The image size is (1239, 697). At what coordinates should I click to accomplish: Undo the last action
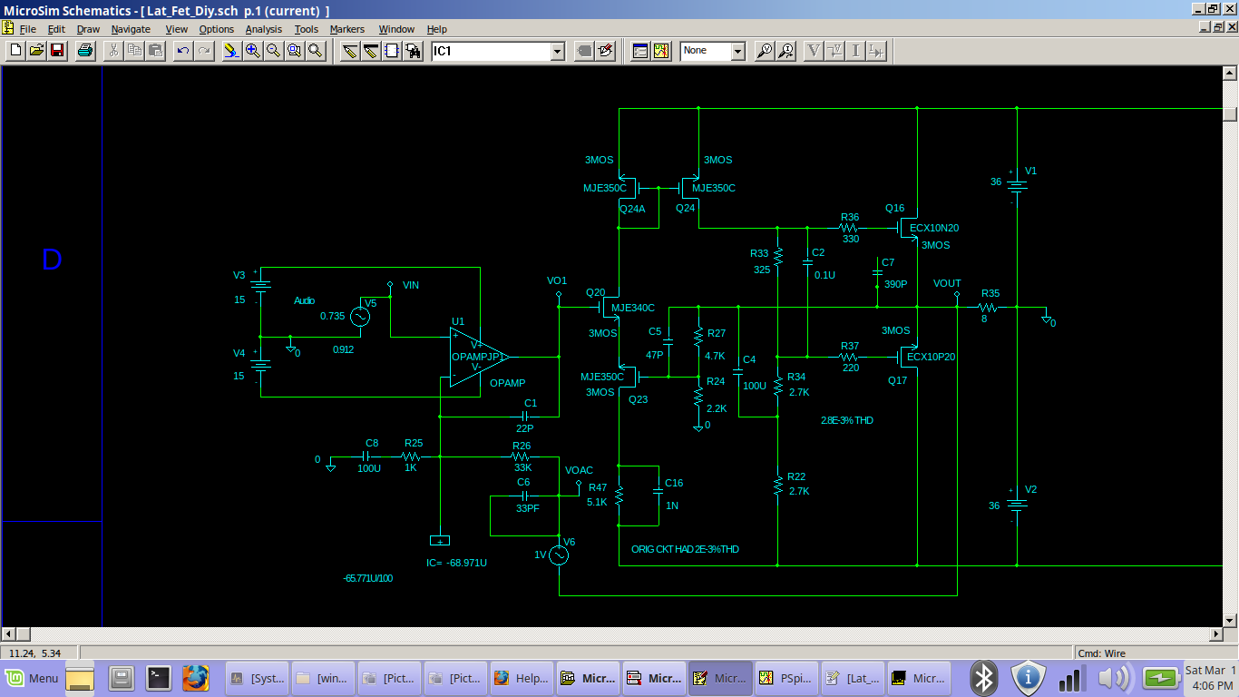tap(184, 51)
